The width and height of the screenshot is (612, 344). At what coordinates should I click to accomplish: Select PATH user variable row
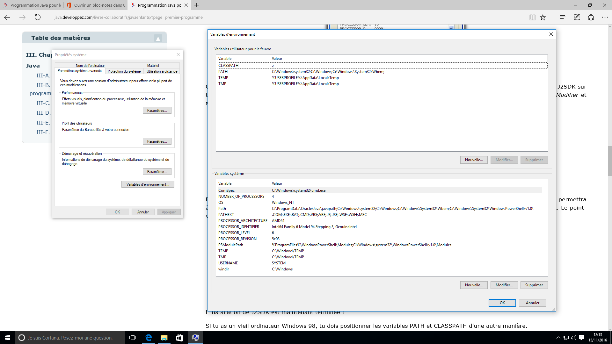click(382, 72)
